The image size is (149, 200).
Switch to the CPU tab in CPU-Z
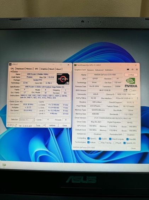(x=12, y=69)
